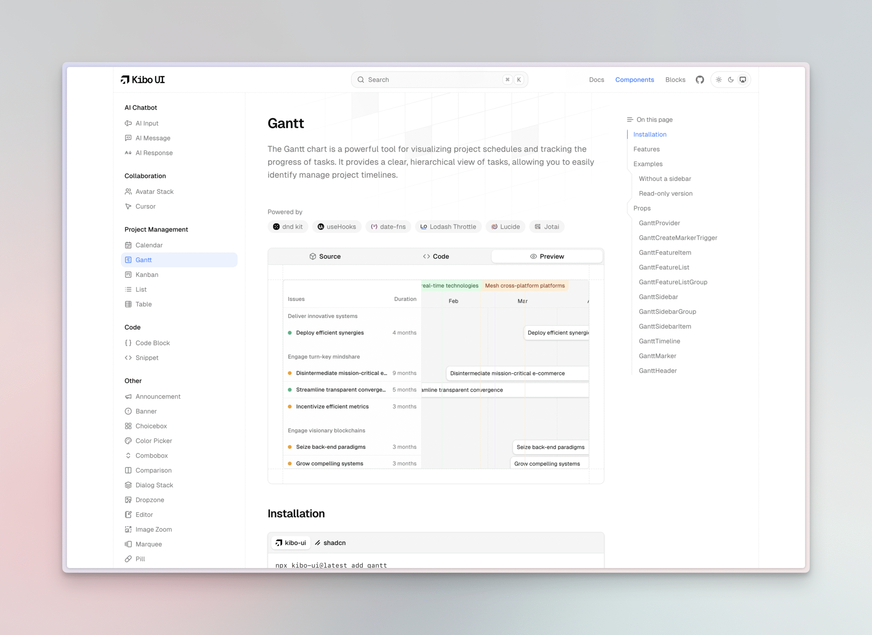Enable light mode with the sun toggle
The height and width of the screenshot is (635, 872).
tap(719, 79)
